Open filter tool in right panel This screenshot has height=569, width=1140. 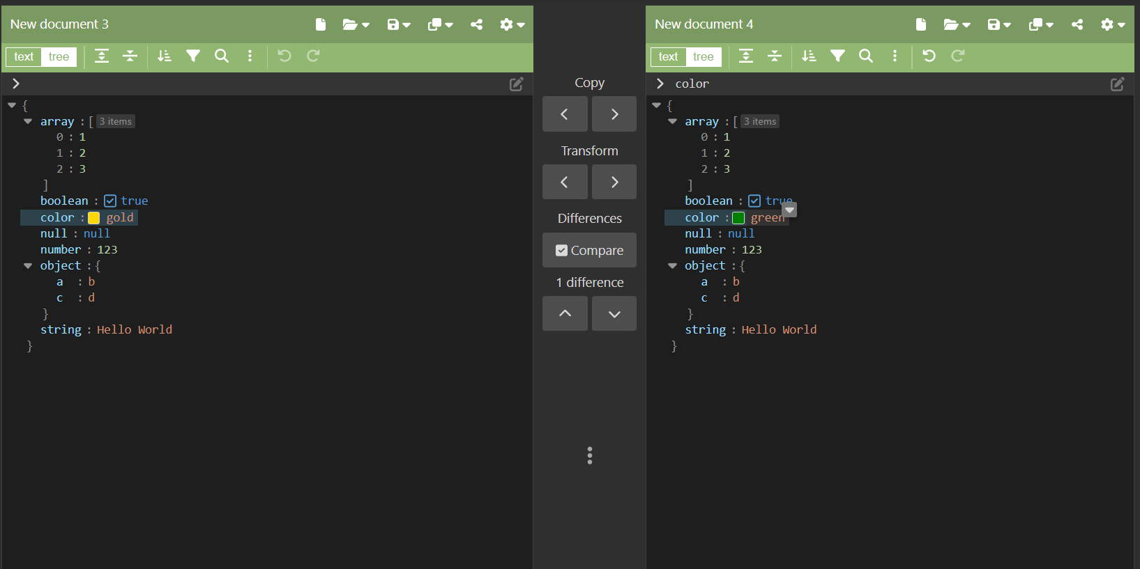[x=837, y=56]
